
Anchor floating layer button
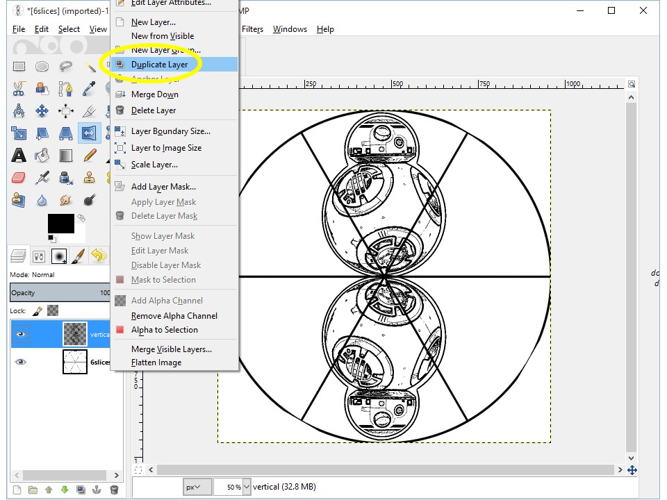pos(97,490)
